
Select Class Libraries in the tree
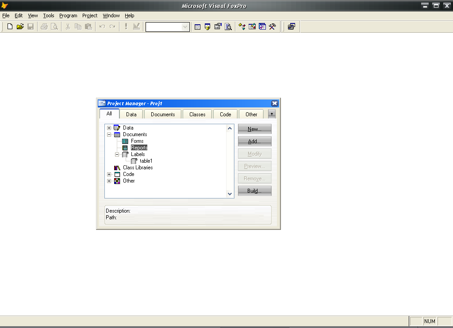[138, 168]
